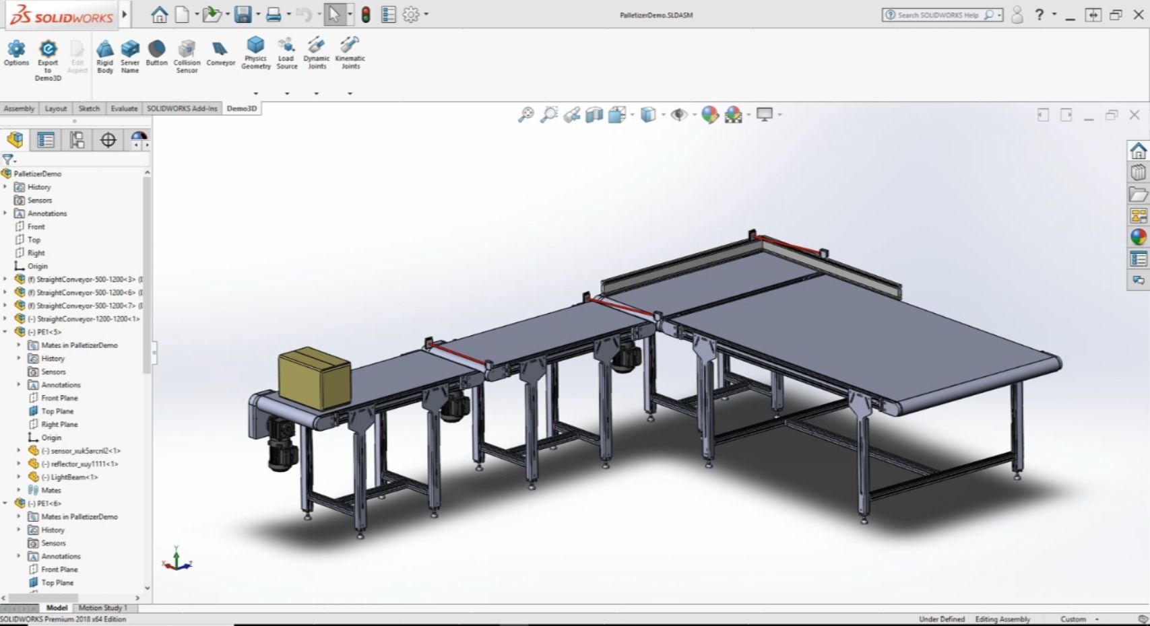Select the Demo3D ribbon tab
This screenshot has height=626, width=1150.
[242, 108]
